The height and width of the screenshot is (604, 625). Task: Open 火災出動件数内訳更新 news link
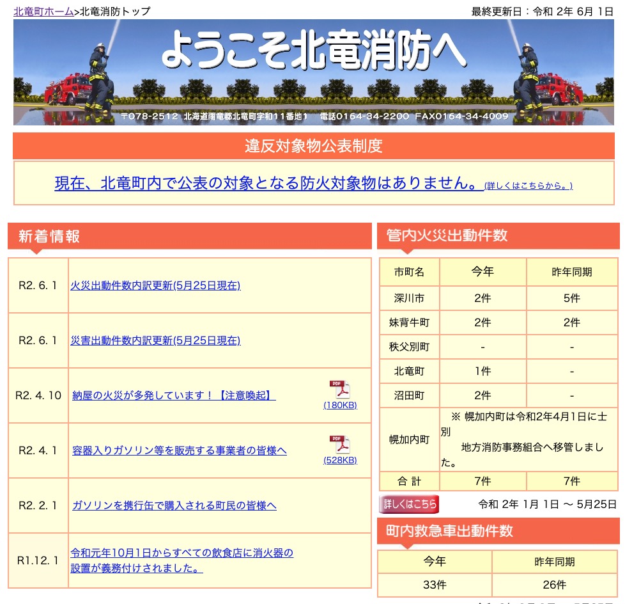coord(155,285)
